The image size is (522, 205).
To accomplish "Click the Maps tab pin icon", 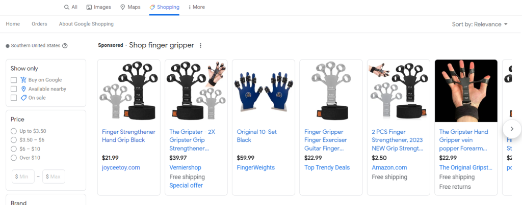I will click(122, 7).
